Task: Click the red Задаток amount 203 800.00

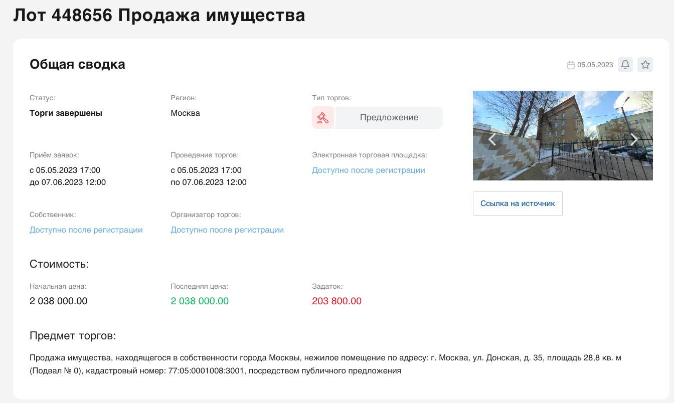Action: point(336,301)
